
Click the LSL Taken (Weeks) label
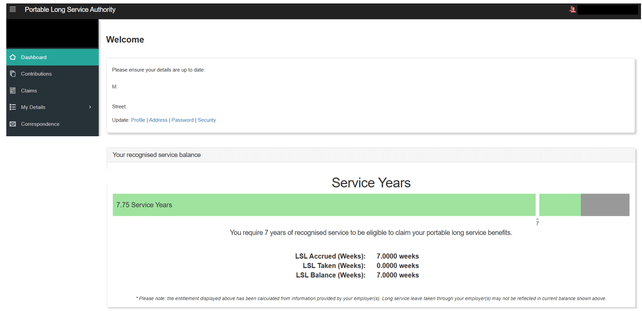tap(334, 266)
